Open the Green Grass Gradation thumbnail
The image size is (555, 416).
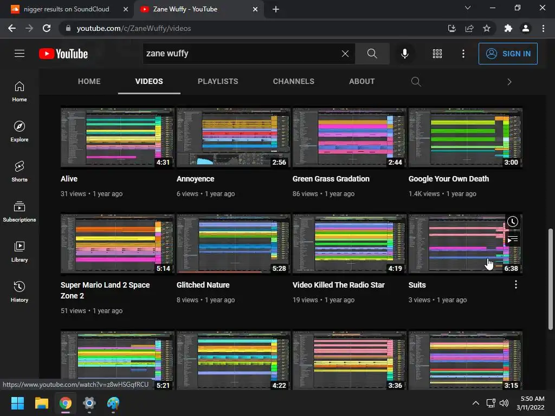click(350, 137)
